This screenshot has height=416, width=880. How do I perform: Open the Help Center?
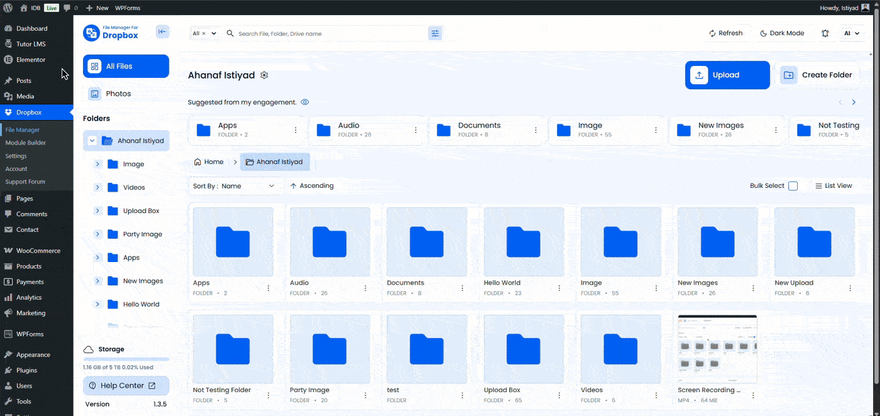[x=126, y=385]
